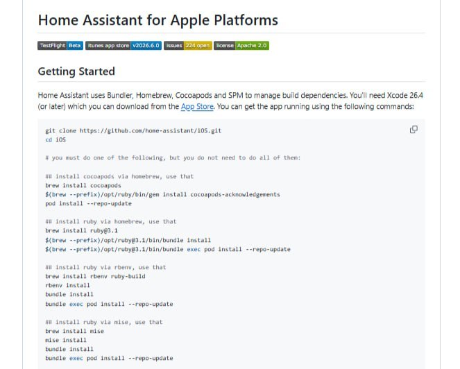Click the comment 'you must do one of the following'
The height and width of the screenshot is (369, 460).
[173, 158]
